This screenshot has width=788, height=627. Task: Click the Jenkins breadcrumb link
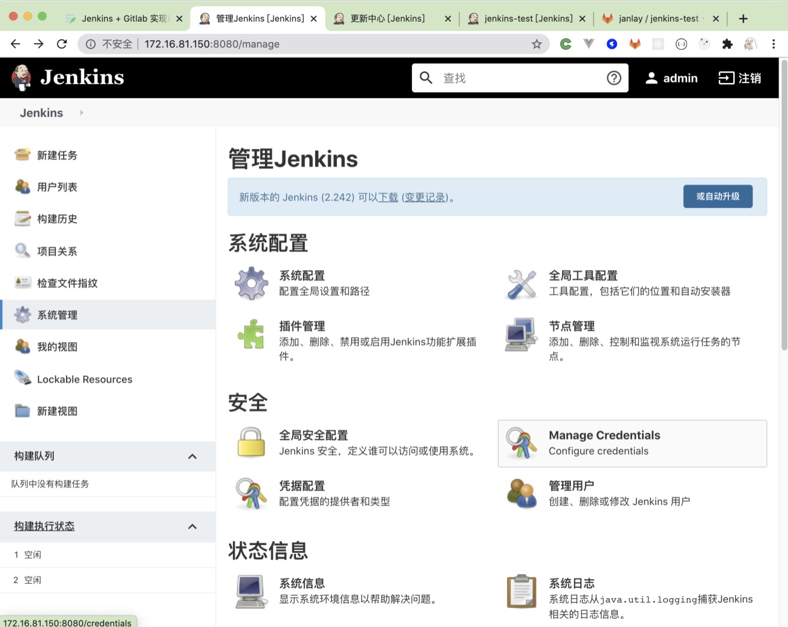click(41, 113)
